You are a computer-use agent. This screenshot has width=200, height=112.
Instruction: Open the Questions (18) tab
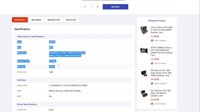[x=53, y=20]
